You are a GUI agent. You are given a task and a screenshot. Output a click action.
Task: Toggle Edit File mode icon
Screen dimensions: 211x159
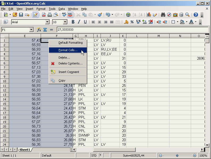click(35, 15)
